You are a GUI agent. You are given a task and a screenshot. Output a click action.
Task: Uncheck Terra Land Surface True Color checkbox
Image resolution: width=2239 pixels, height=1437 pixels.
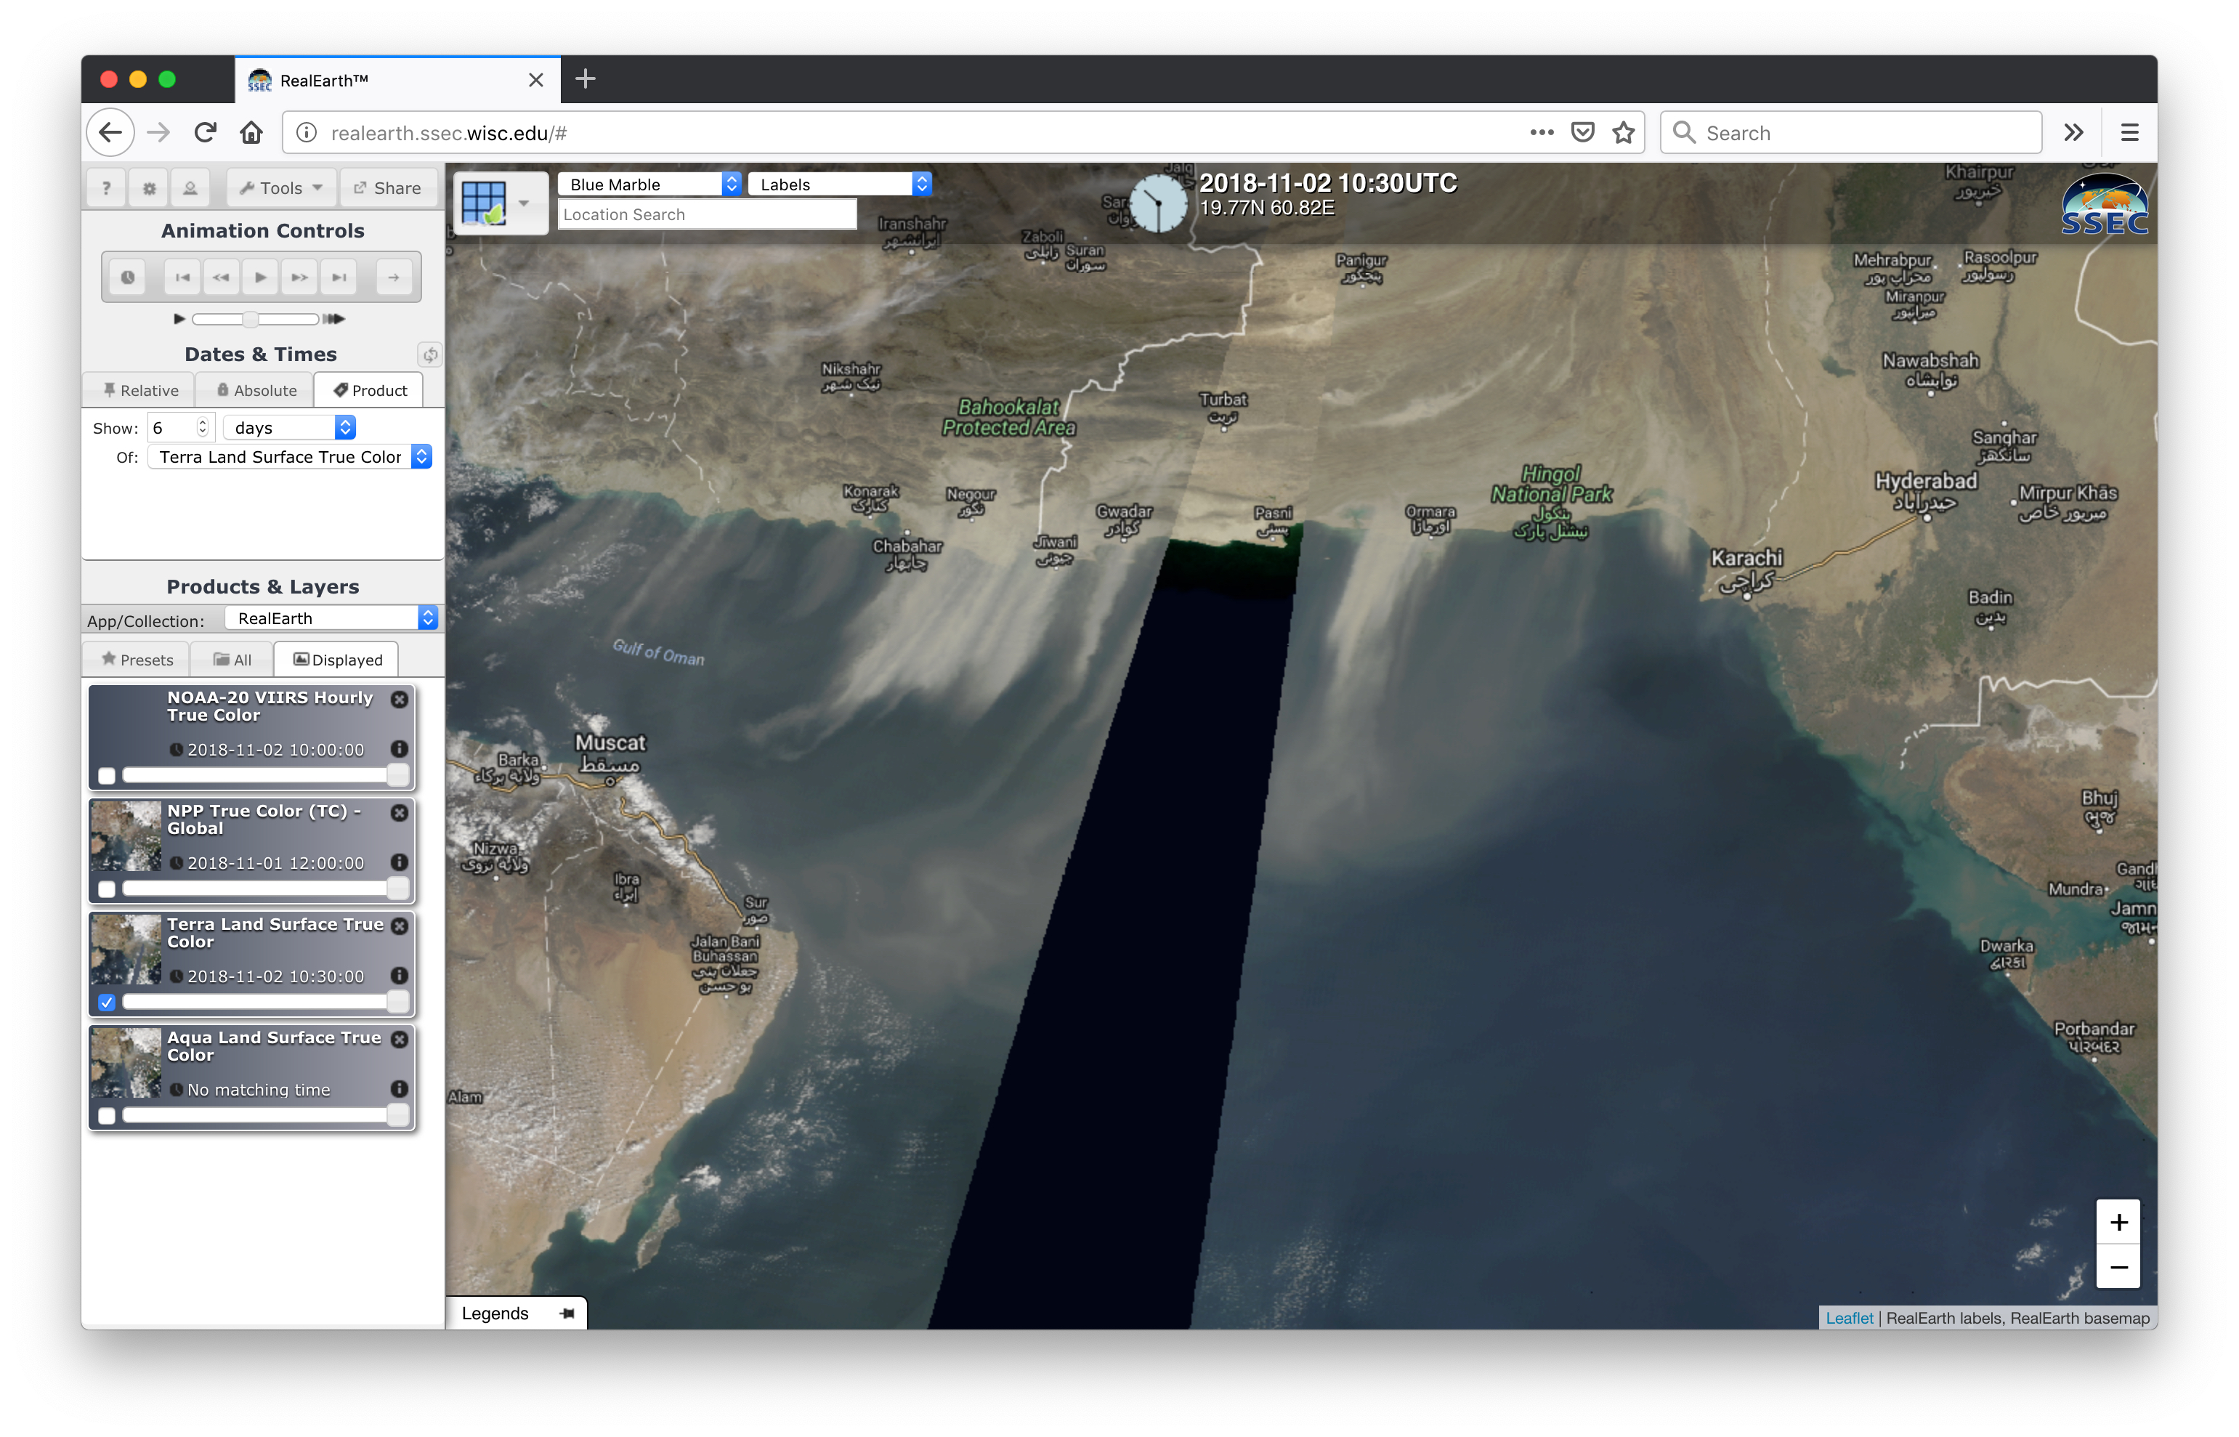(x=106, y=1002)
